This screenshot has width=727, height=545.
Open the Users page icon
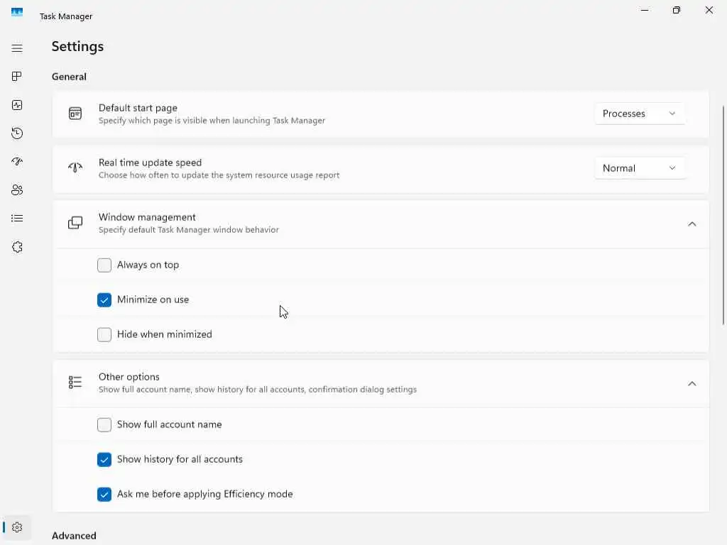tap(17, 190)
